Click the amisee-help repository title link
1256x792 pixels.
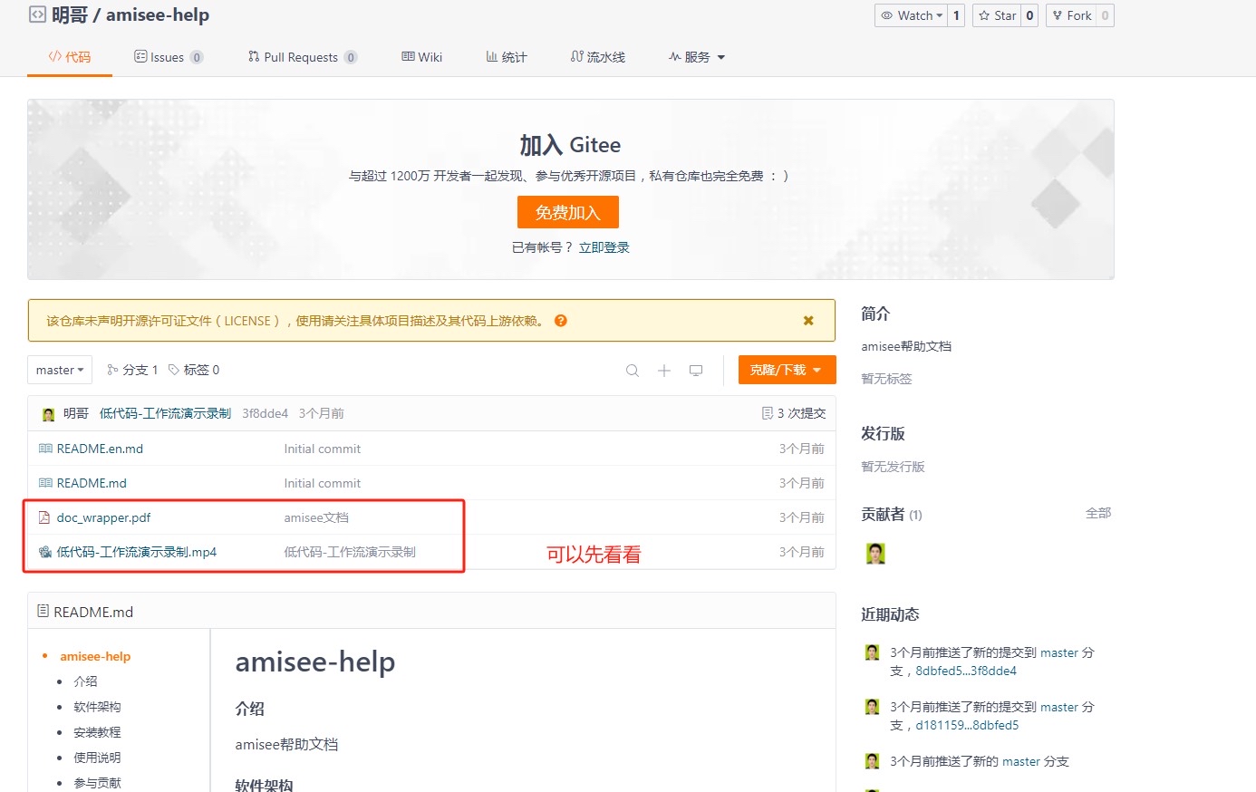coord(158,14)
